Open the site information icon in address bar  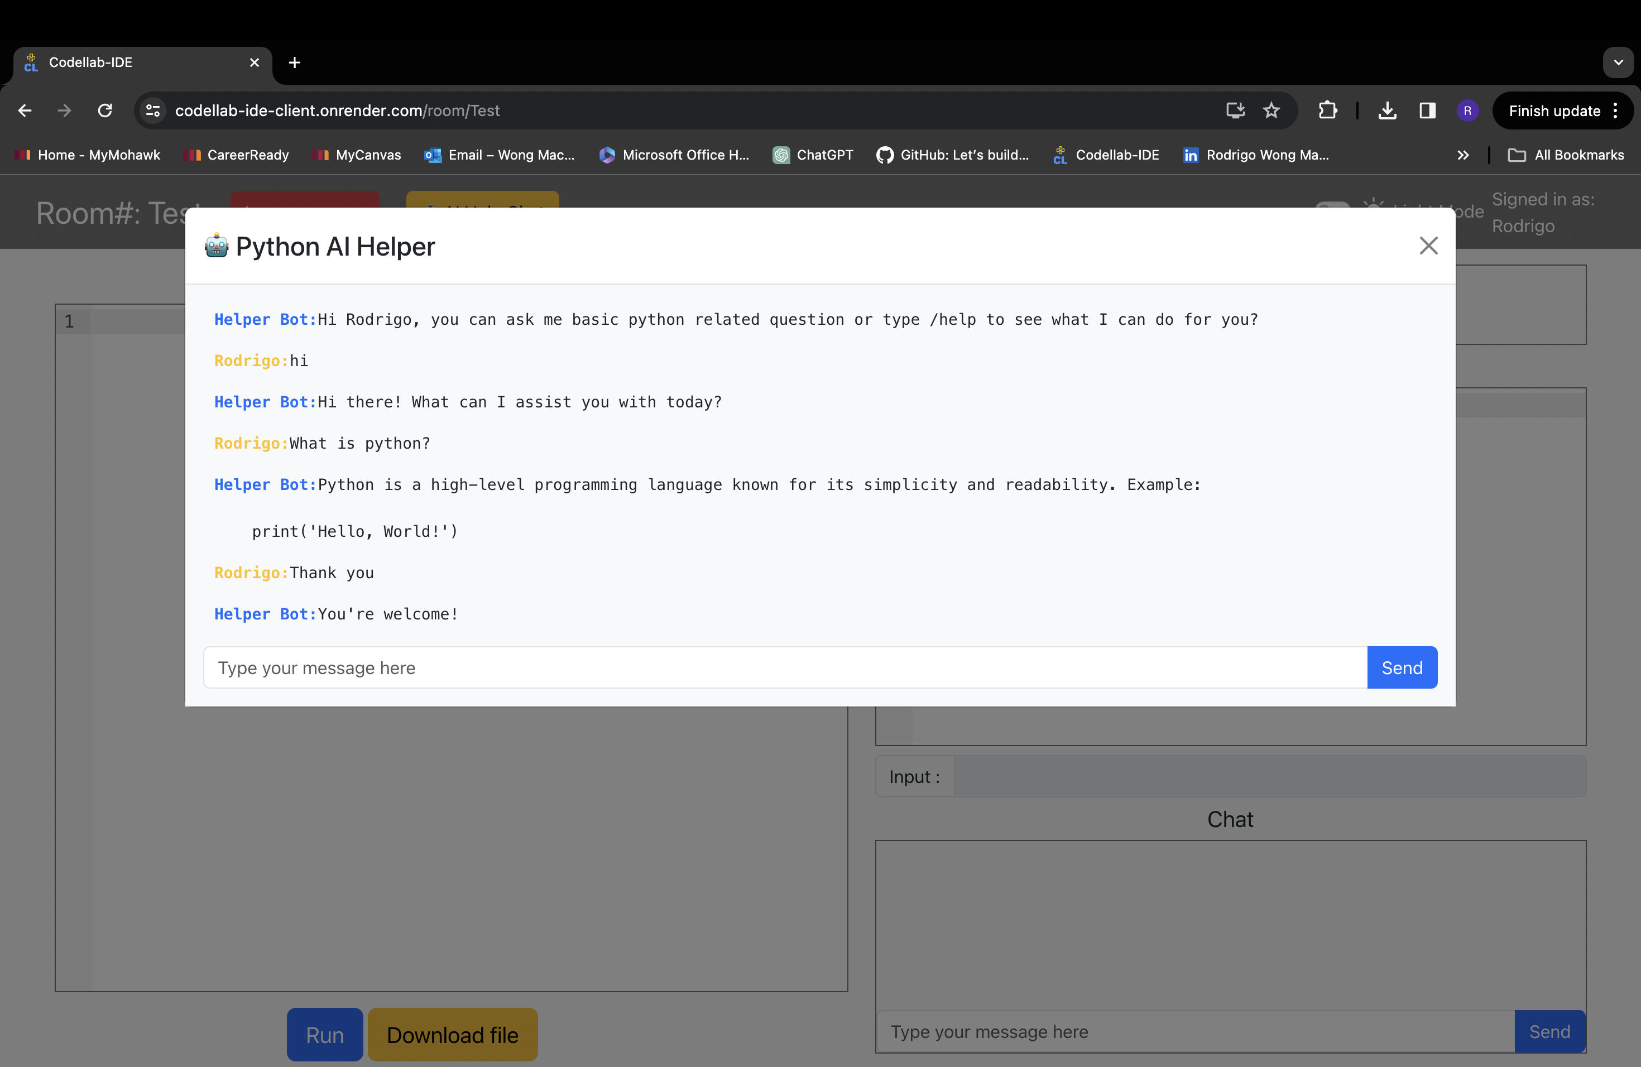[153, 110]
